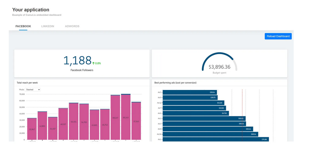Switch to the LinkedIn tab
The height and width of the screenshot is (155, 310).
tap(47, 26)
